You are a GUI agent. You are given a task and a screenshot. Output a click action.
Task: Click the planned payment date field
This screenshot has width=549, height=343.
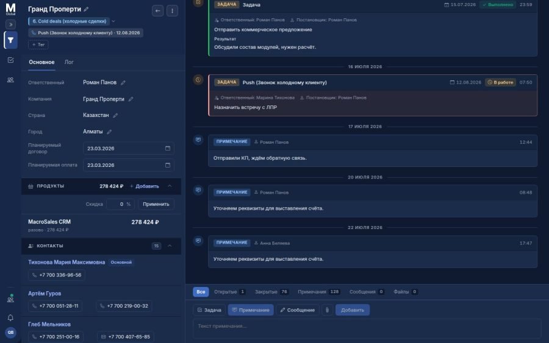coord(129,165)
